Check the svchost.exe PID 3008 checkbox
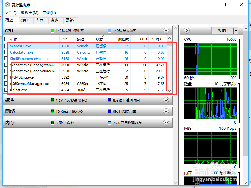 point(6,65)
